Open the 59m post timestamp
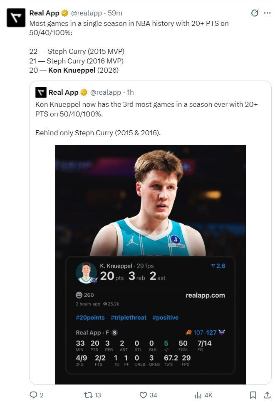The image size is (275, 402). (x=115, y=13)
